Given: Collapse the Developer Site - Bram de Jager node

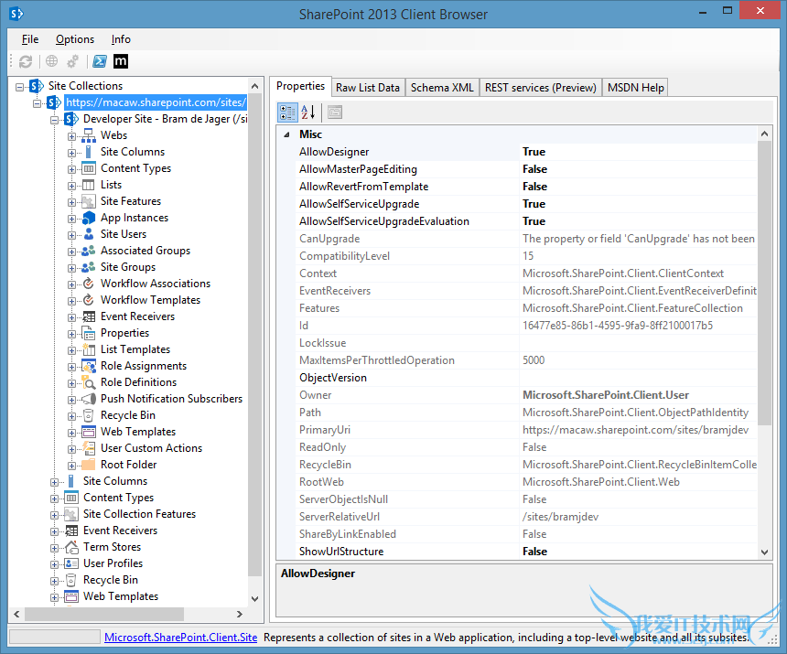Looking at the screenshot, I should click(x=55, y=121).
